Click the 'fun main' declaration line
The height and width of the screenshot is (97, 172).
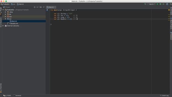[x=64, y=10]
